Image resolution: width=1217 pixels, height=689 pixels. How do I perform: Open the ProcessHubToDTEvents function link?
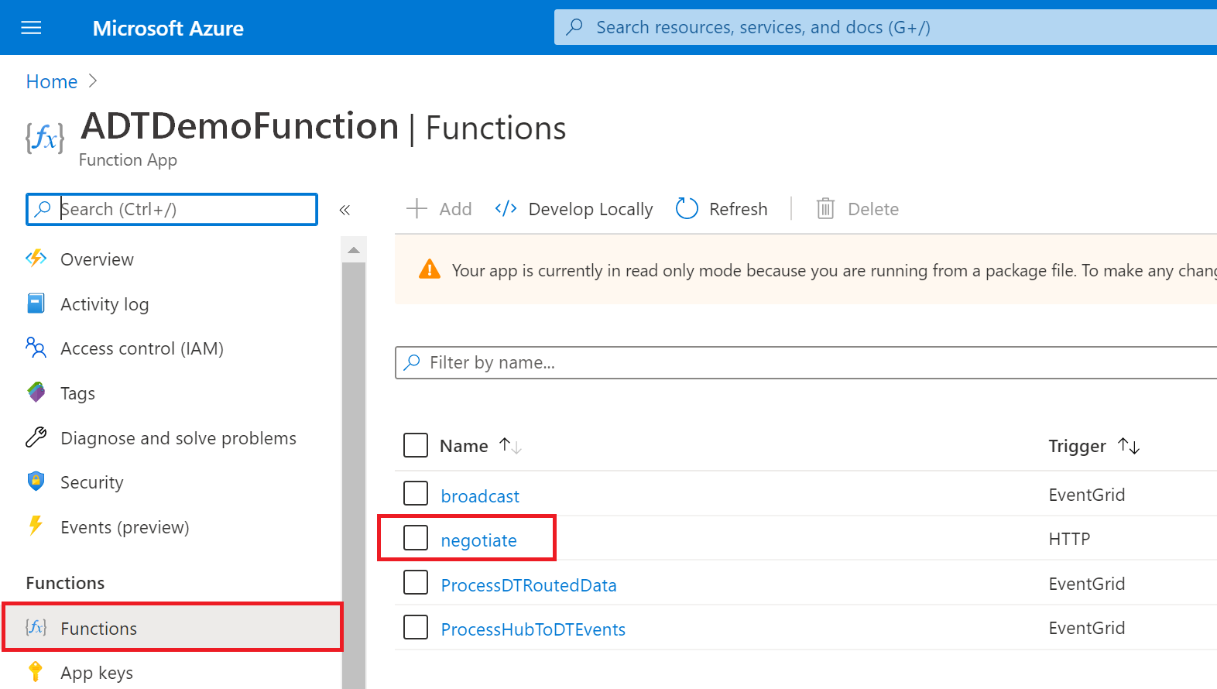533,629
